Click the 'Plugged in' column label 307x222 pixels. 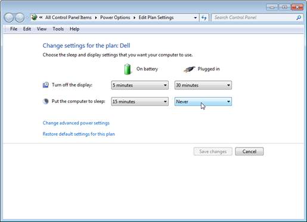(x=209, y=69)
